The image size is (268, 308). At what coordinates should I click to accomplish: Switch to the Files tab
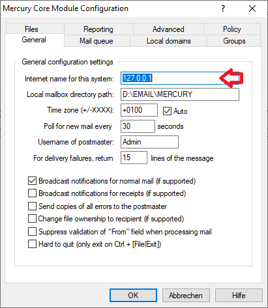tap(35, 29)
